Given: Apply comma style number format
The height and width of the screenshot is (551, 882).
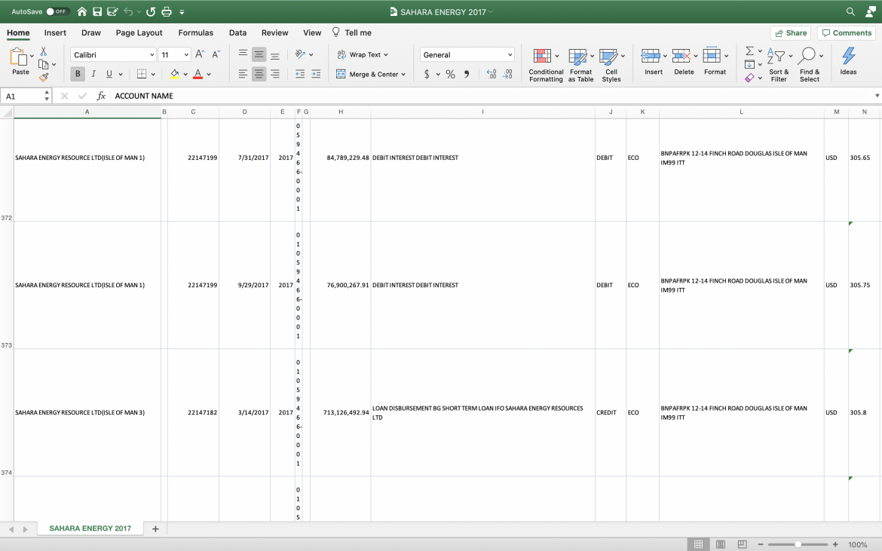Looking at the screenshot, I should tap(467, 74).
